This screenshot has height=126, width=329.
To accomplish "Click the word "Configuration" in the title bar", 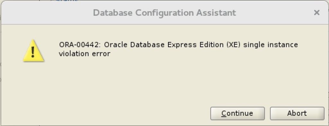I will [x=165, y=13].
